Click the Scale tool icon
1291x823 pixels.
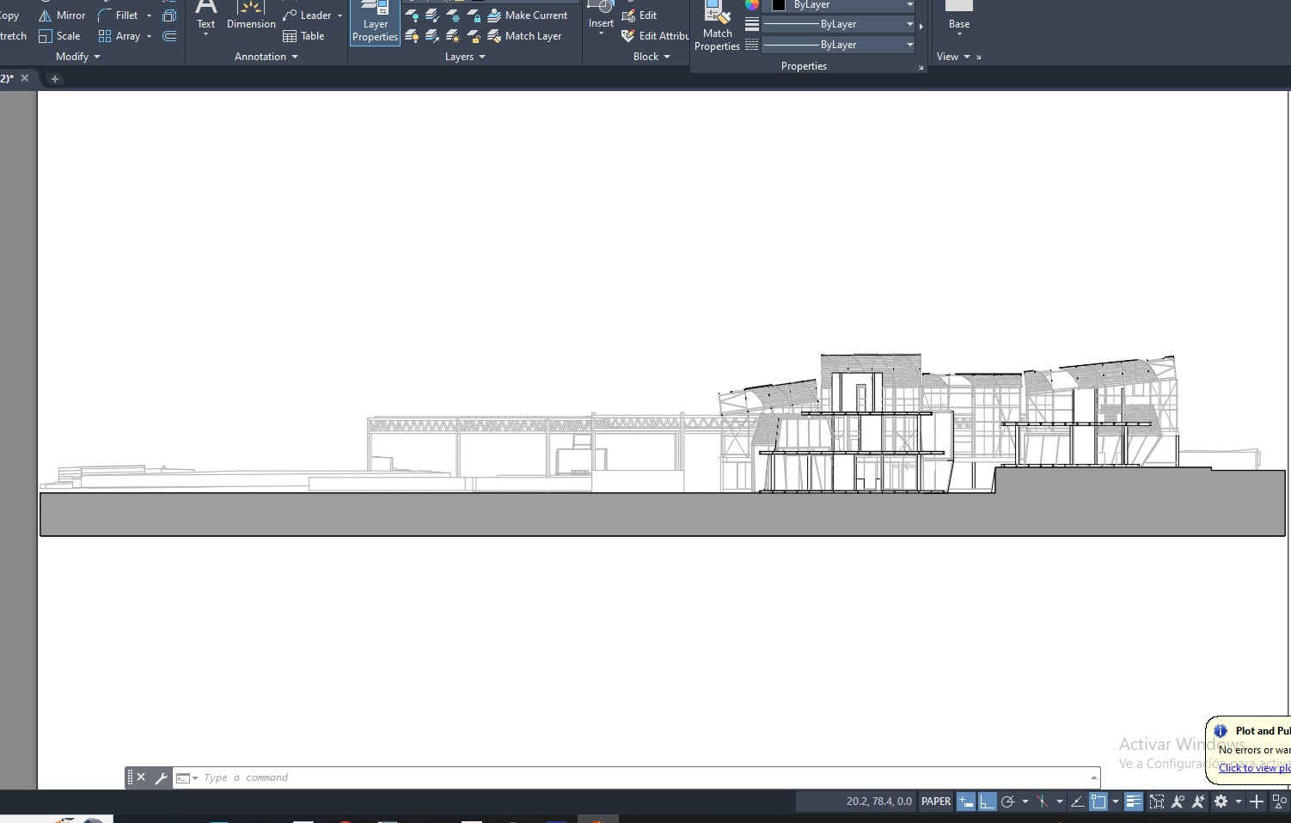[x=46, y=36]
